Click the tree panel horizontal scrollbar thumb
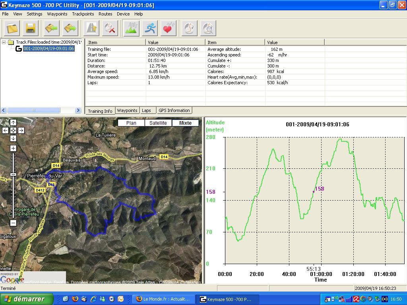Image resolution: width=407 pixels, height=305 pixels. [34, 110]
